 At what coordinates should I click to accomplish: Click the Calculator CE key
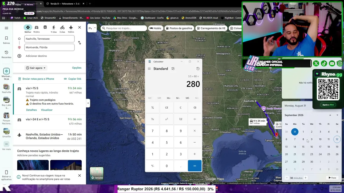[x=167, y=107]
